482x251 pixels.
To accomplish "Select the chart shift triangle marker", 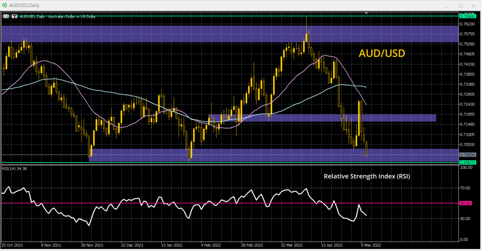I will tap(366, 13).
